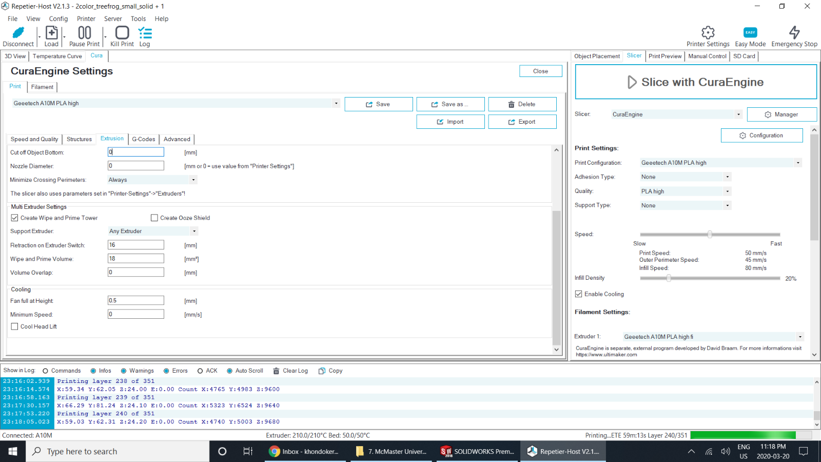Switch to the G-Codes tab
This screenshot has width=821, height=462.
(x=143, y=139)
